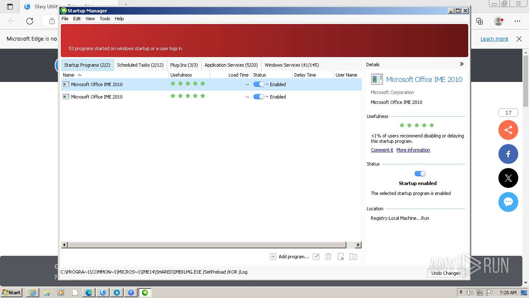Toggle off second Microsoft Office IME 2010 startup
Image resolution: width=529 pixels, height=298 pixels.
259,97
